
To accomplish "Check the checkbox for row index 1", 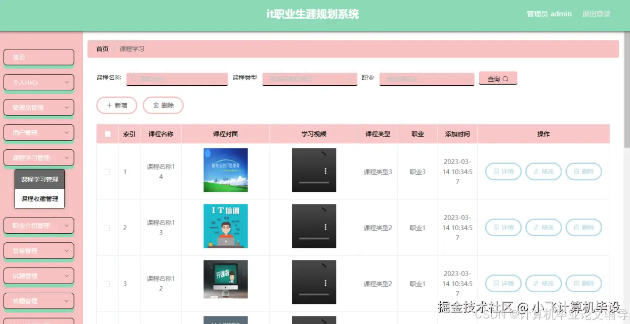I will 107,172.
